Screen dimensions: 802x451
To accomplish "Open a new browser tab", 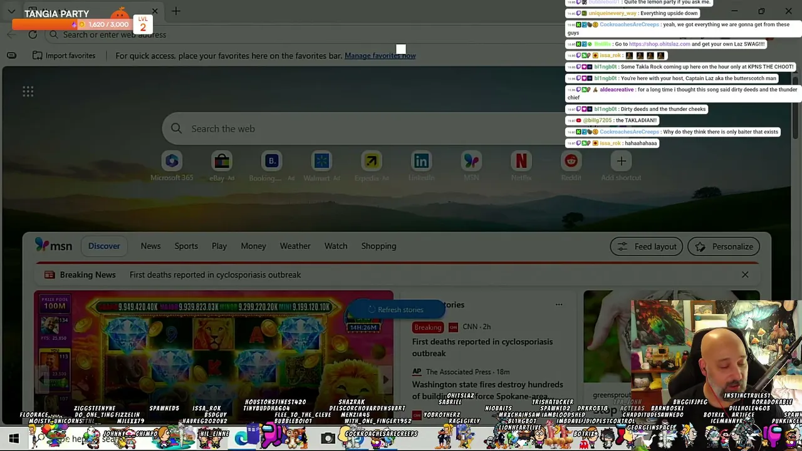I will pyautogui.click(x=176, y=11).
